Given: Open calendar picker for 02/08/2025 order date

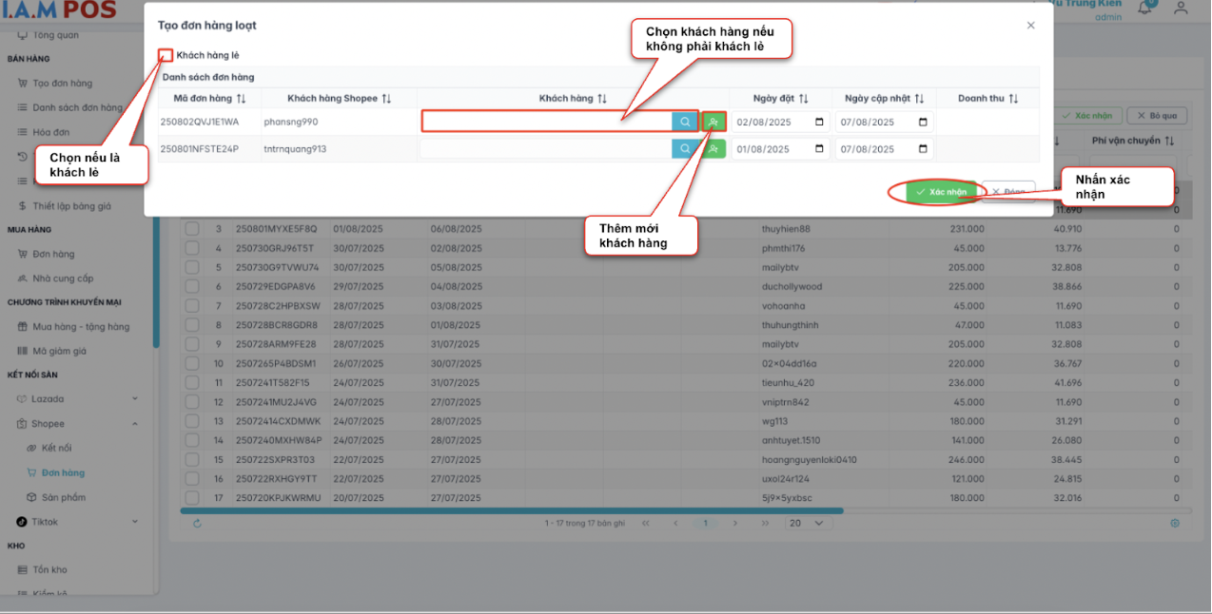Looking at the screenshot, I should click(819, 123).
